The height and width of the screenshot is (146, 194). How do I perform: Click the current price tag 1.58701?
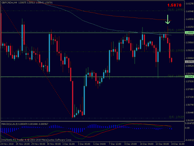[x=189, y=62]
